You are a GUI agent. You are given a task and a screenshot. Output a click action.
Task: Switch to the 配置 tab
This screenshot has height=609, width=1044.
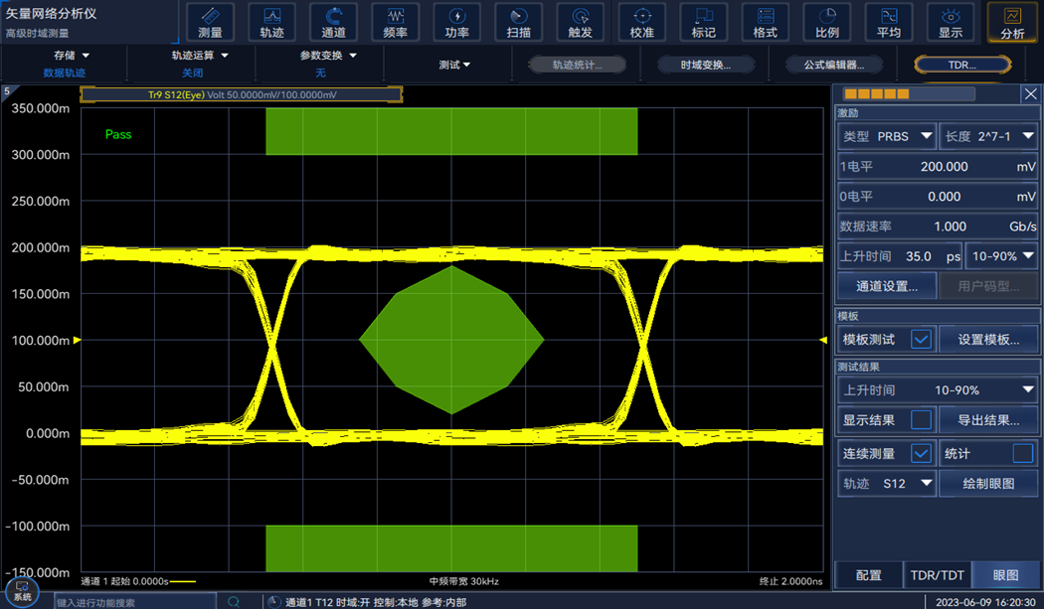coord(868,575)
